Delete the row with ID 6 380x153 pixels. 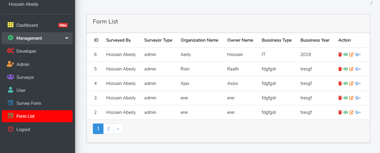pos(340,55)
